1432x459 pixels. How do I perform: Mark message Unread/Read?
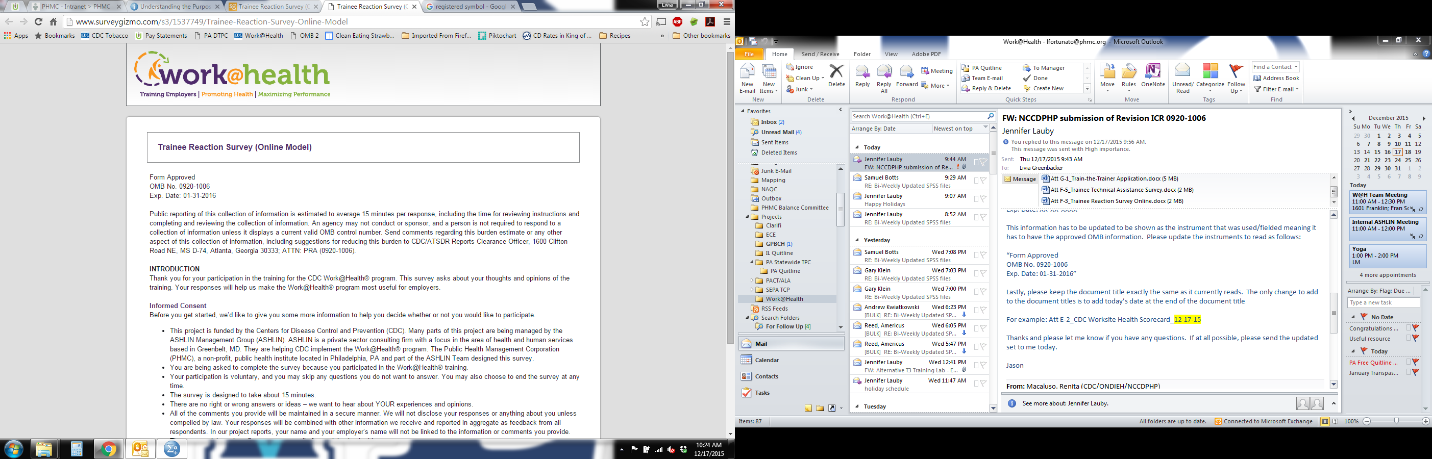pos(1182,79)
